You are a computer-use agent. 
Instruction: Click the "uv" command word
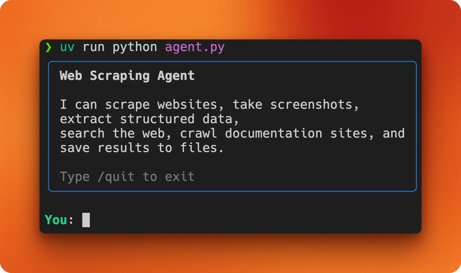click(67, 47)
